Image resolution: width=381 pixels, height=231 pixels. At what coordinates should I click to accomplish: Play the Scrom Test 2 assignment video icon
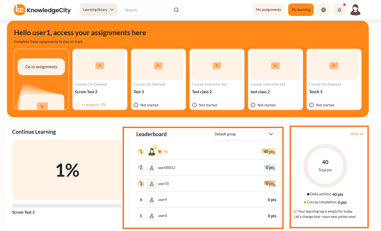(x=100, y=66)
